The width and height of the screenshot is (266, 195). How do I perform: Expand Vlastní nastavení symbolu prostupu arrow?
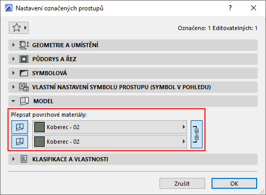pos(14,87)
